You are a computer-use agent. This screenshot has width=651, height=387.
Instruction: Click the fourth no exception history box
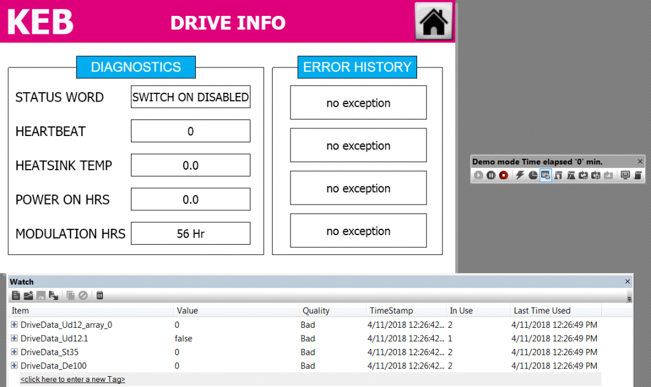tap(359, 231)
